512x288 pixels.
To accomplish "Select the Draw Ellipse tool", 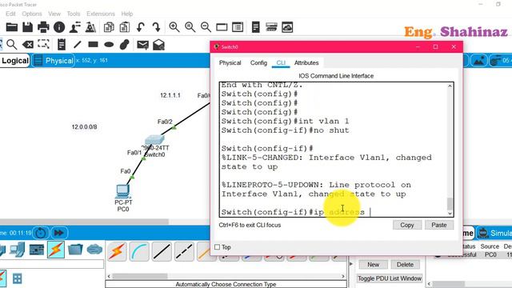I will pyautogui.click(x=109, y=45).
